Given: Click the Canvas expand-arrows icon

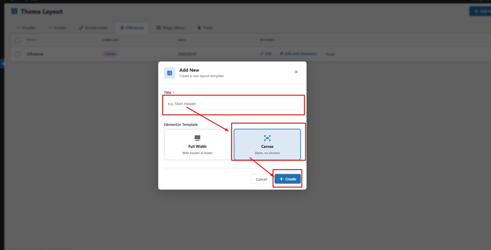Looking at the screenshot, I should pos(267,138).
